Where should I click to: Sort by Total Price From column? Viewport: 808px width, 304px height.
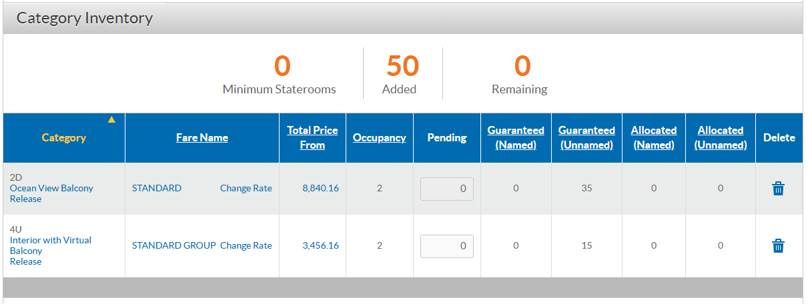point(312,138)
